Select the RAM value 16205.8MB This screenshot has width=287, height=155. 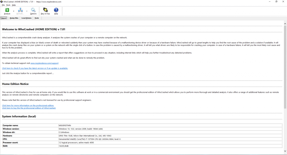(x=63, y=146)
